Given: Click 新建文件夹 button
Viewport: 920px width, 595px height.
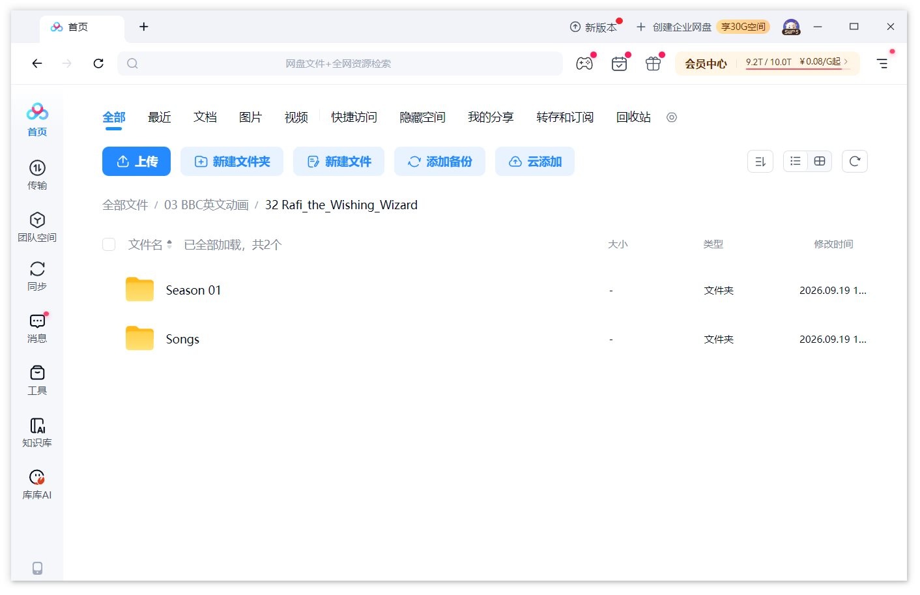Looking at the screenshot, I should (x=232, y=162).
